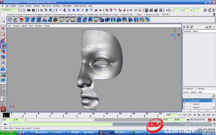Image resolution: width=216 pixels, height=135 pixels.
Task: Open the Surfaces menu set dropdown
Action: click(18, 10)
